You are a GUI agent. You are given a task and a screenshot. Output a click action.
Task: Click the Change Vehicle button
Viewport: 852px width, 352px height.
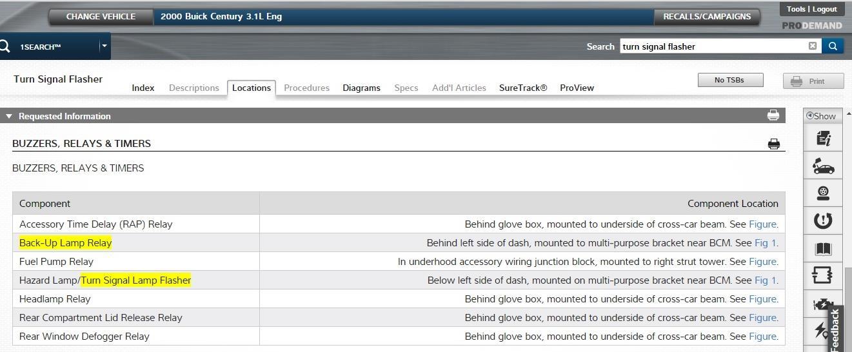click(x=101, y=16)
